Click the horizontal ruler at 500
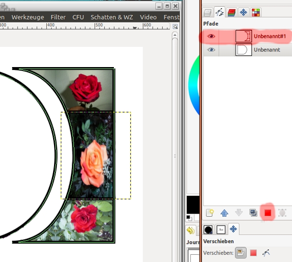Screen dimensions: 292x262 [99, 26]
